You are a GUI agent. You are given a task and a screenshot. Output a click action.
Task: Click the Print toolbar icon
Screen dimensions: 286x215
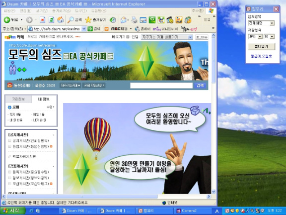(x=134, y=20)
